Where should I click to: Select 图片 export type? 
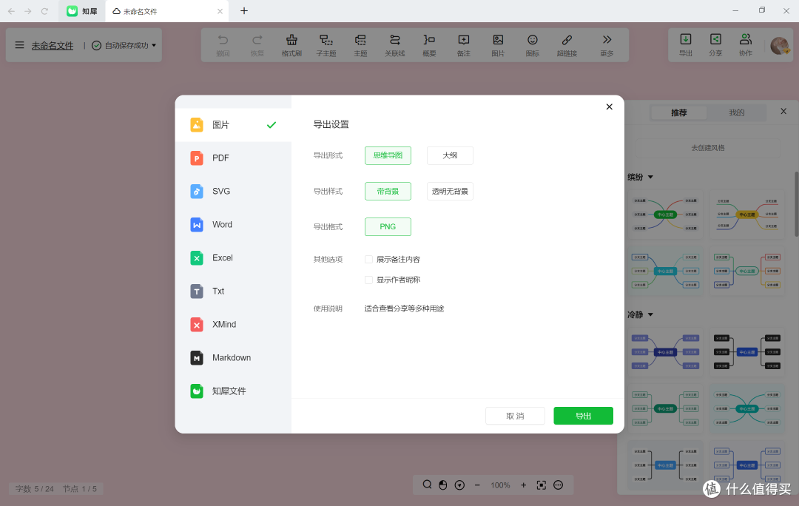pos(233,125)
